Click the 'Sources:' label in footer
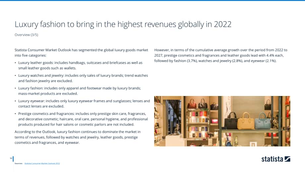 point(19,163)
